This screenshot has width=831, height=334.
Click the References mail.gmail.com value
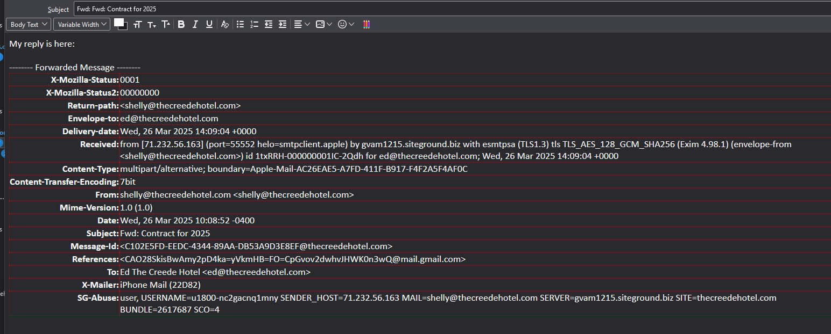click(x=293, y=259)
